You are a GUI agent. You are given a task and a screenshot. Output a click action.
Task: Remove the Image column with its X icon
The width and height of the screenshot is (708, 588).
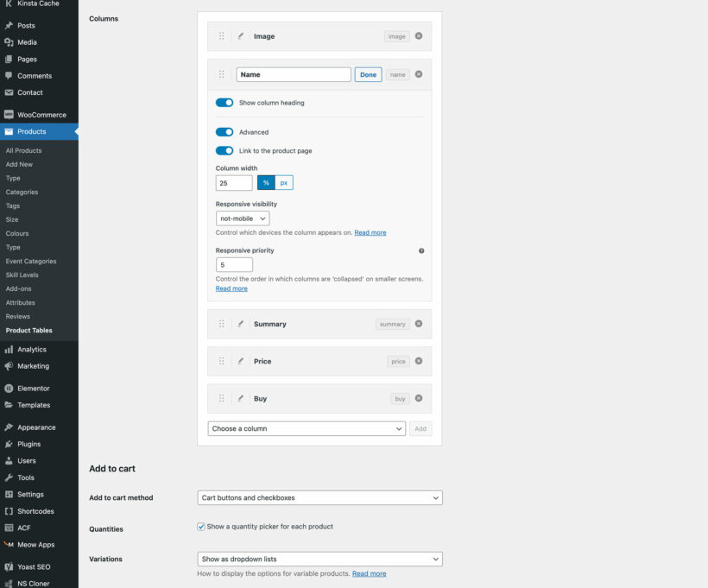(419, 36)
